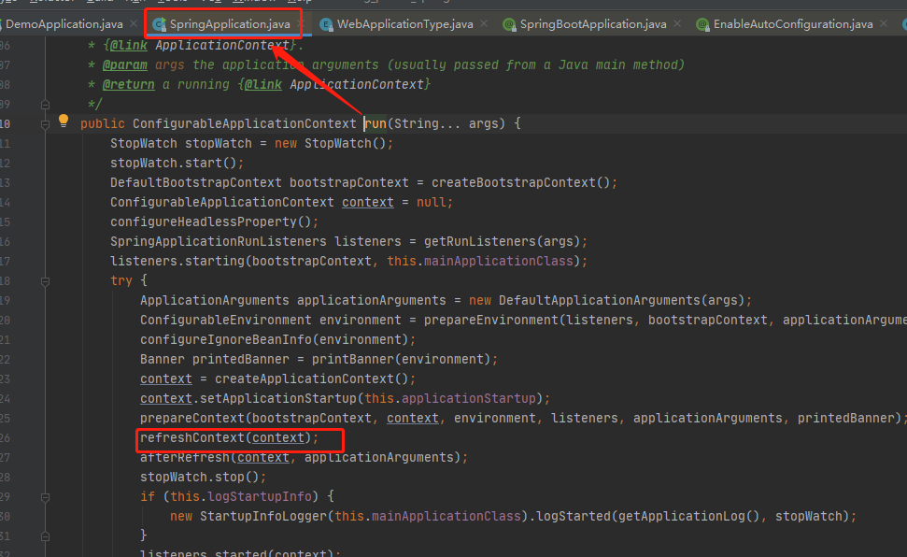Click configureIgnoreBeanInfo(environment) call
The width and height of the screenshot is (907, 557).
coord(275,340)
